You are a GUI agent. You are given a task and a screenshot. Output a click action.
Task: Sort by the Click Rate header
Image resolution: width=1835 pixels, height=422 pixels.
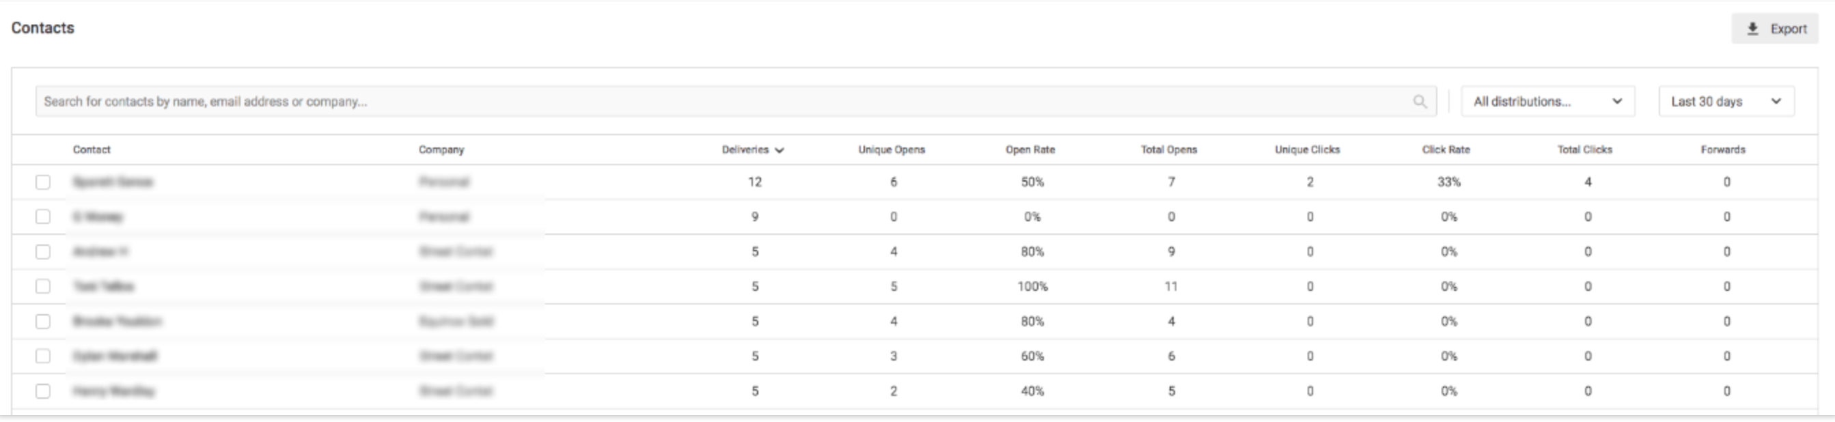(x=1446, y=150)
